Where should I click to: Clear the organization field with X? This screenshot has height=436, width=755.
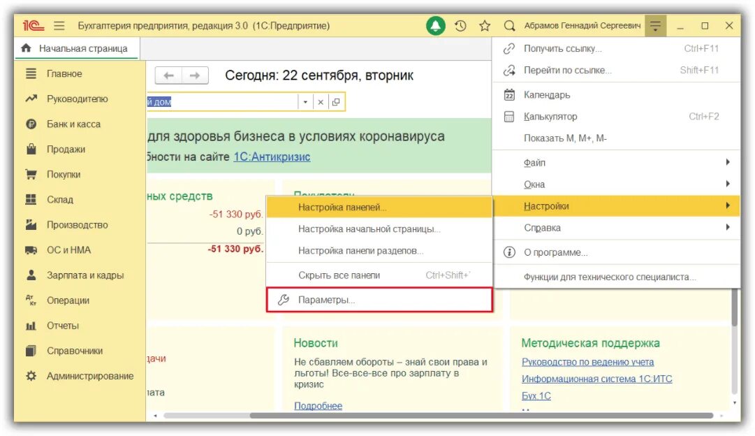[x=321, y=102]
